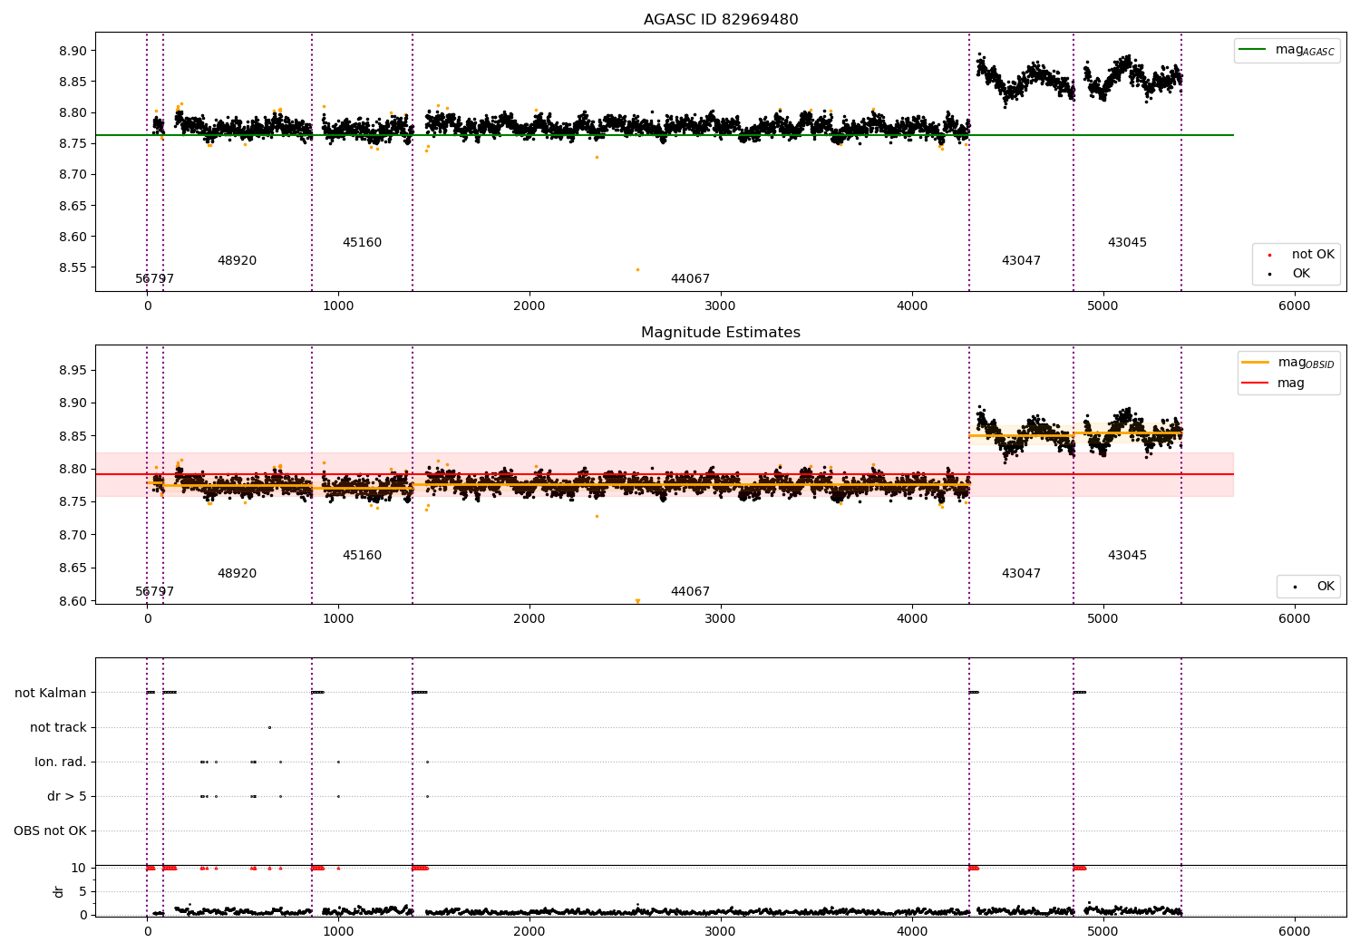1360x952 pixels.
Task: Click the 8.90 y-tick in top plot
Action: point(73,51)
